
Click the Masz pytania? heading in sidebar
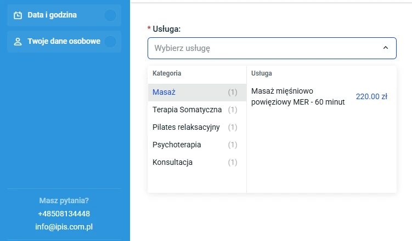[x=64, y=200]
